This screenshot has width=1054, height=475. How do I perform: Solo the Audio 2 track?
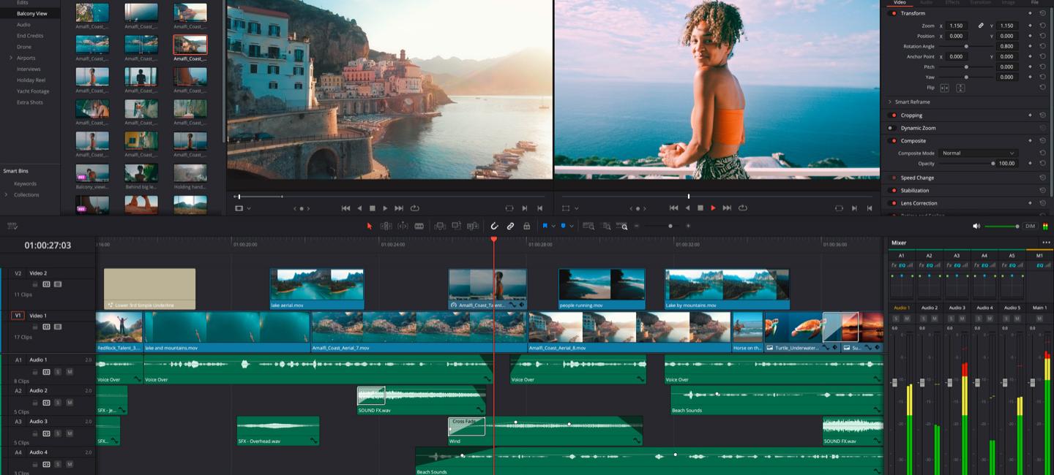[58, 403]
